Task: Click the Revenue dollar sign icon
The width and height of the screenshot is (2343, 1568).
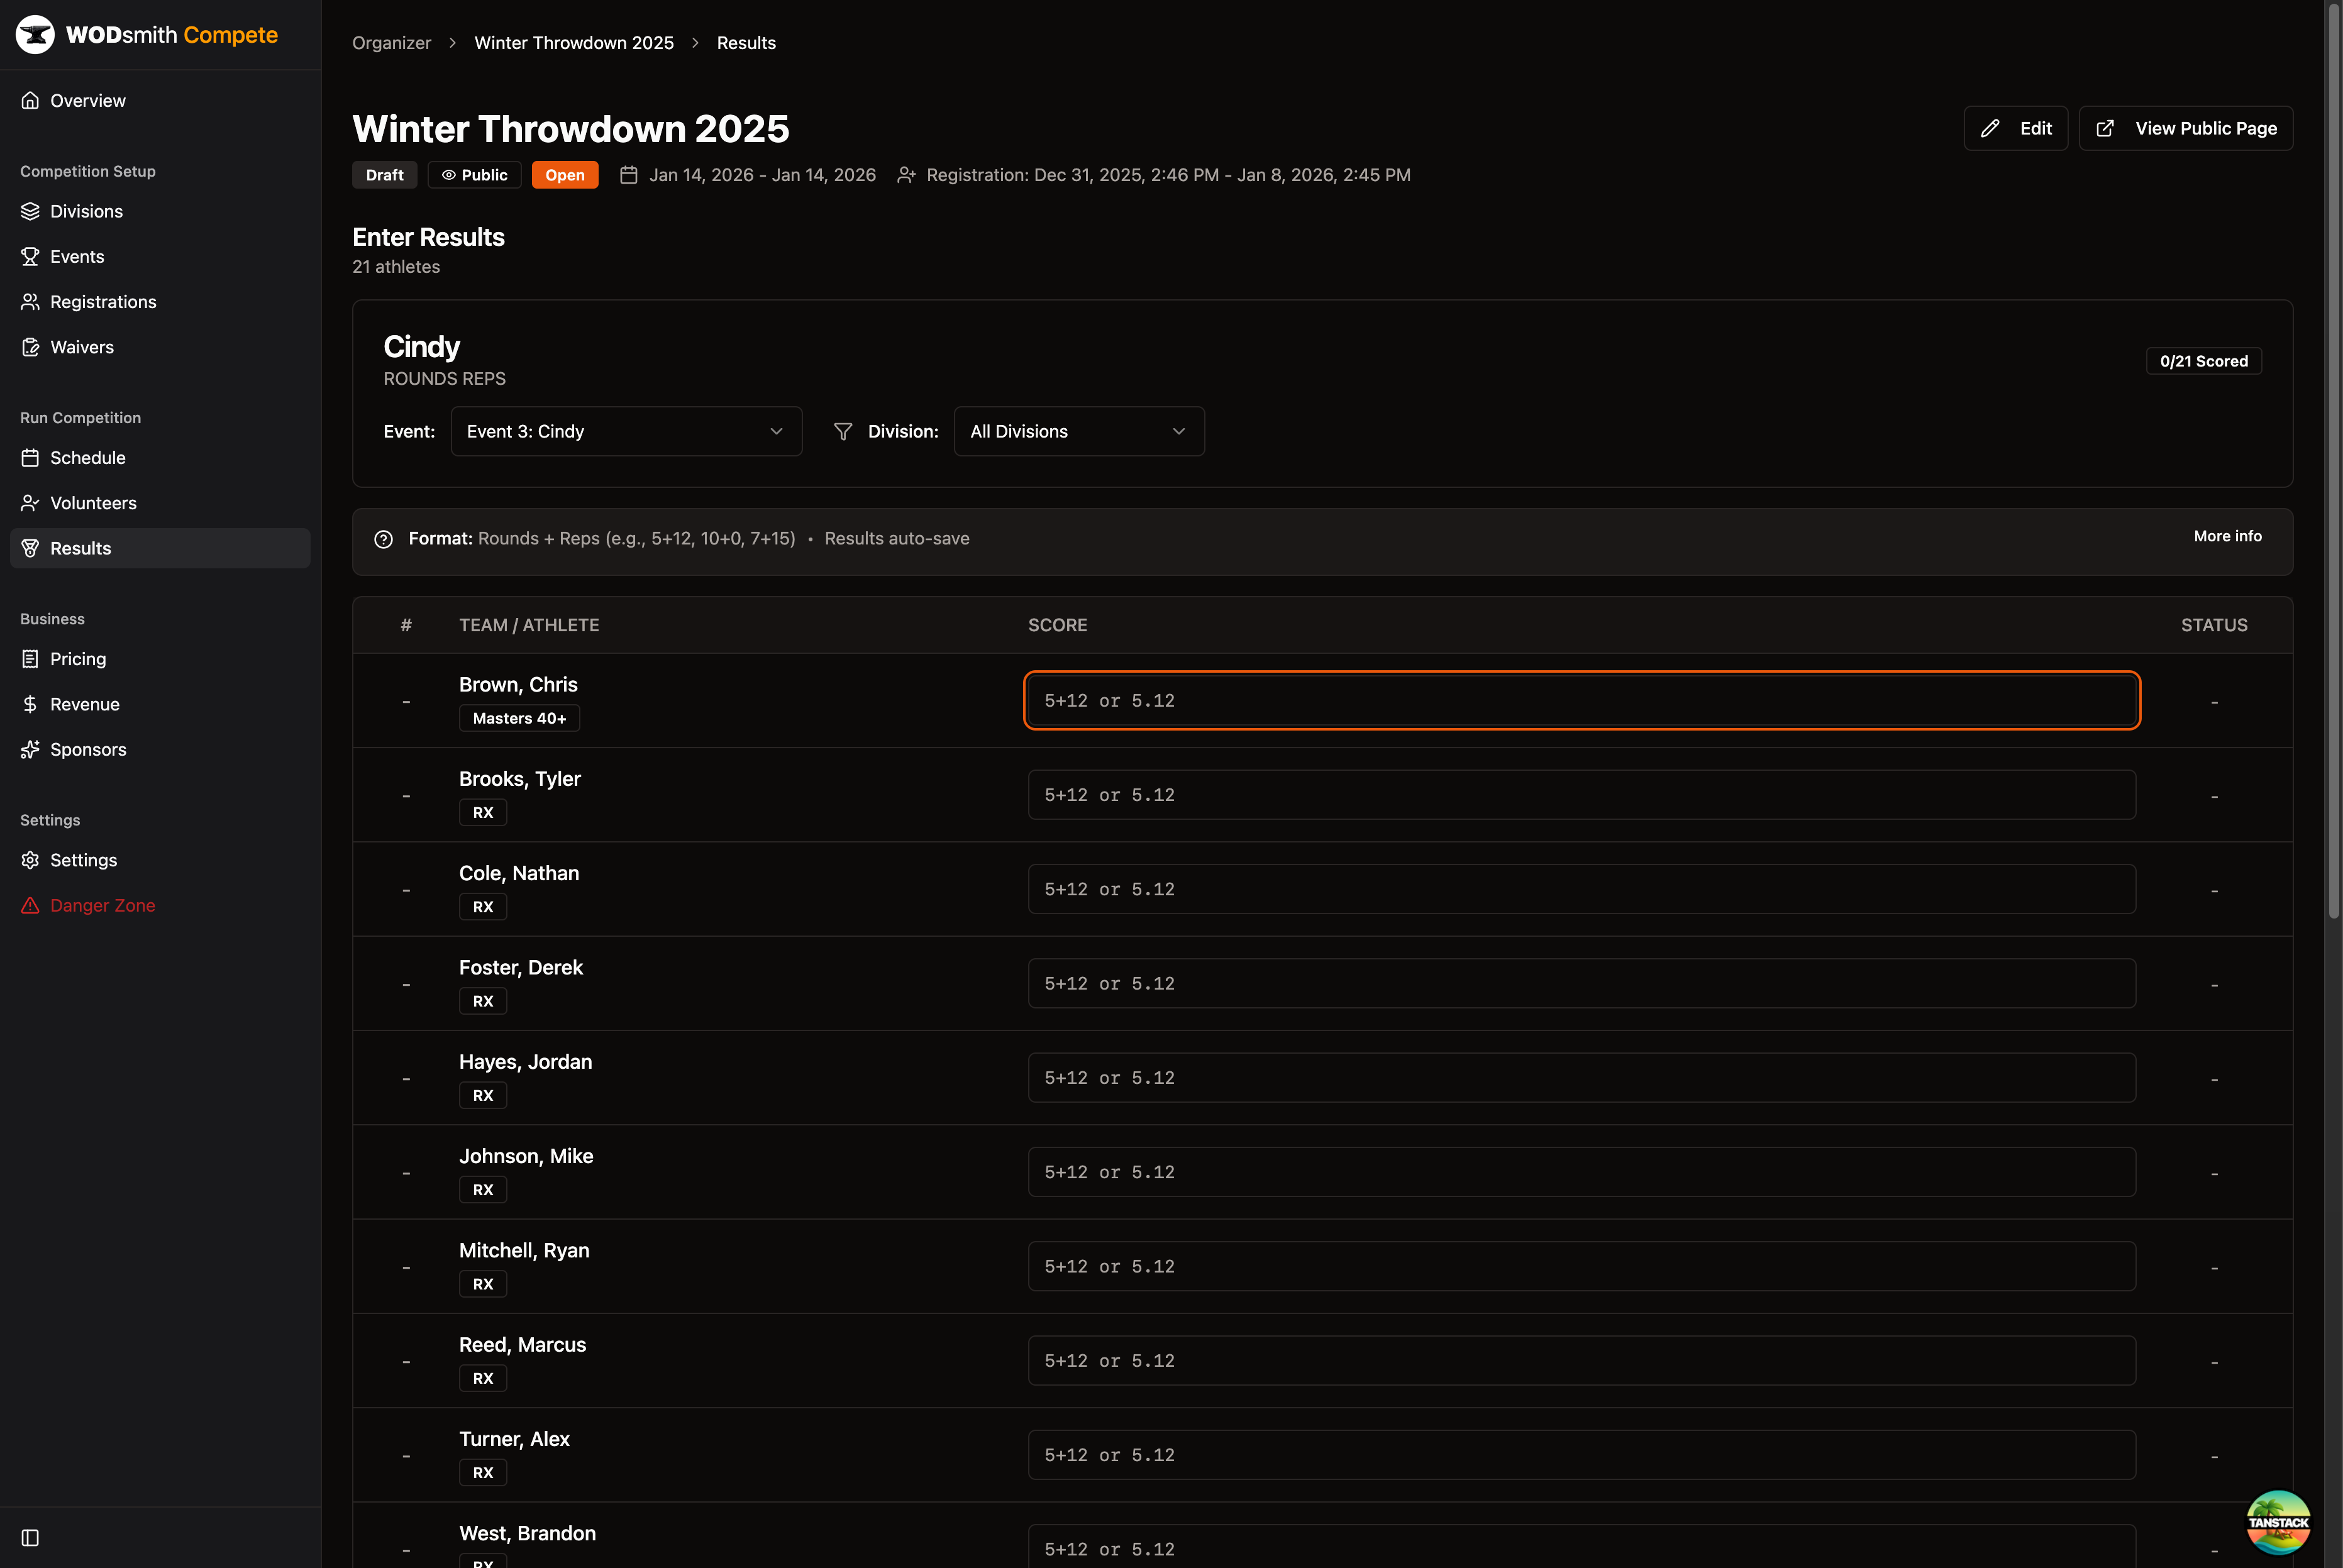Action: click(30, 704)
